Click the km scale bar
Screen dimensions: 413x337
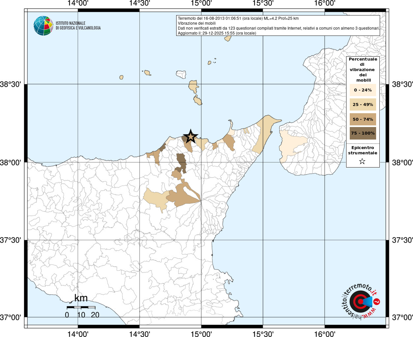(x=81, y=307)
